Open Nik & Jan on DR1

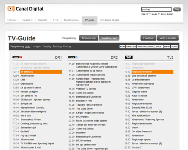point(26,115)
